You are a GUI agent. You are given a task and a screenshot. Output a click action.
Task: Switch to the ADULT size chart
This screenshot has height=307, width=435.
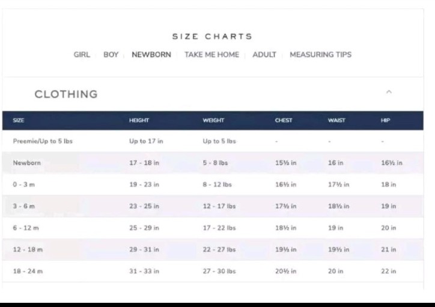(264, 55)
